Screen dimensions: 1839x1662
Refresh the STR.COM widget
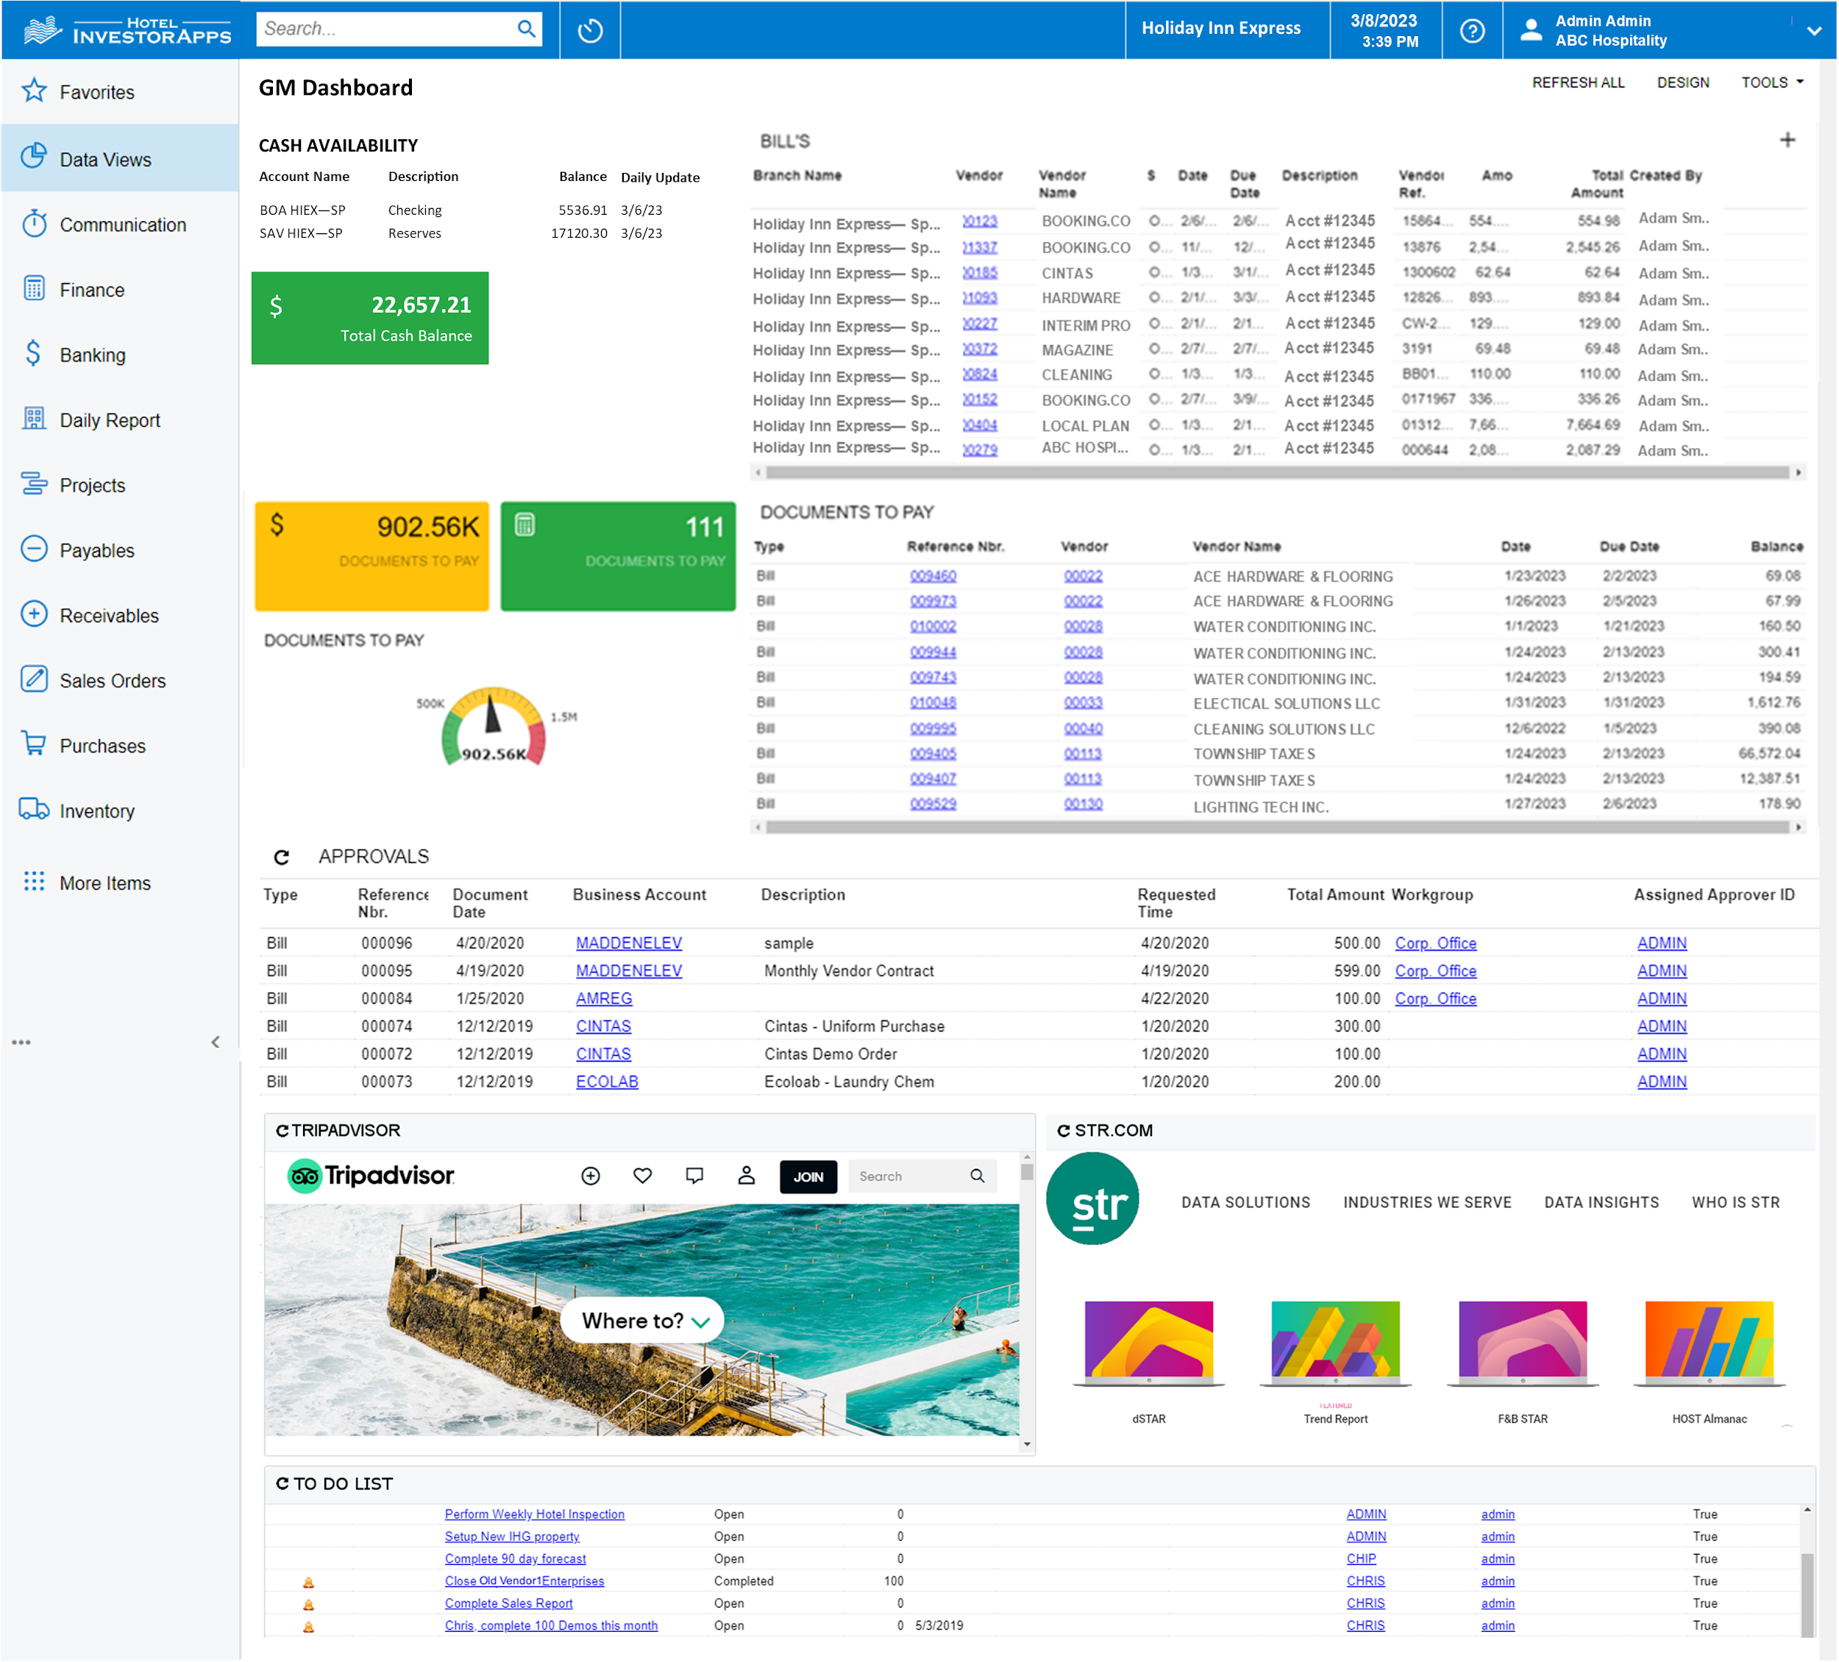coord(1064,1131)
